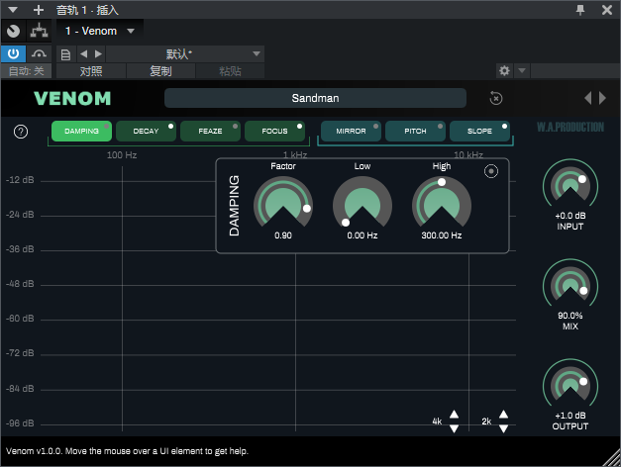Select the PITCH tab
This screenshot has width=621, height=467.
[x=415, y=131]
